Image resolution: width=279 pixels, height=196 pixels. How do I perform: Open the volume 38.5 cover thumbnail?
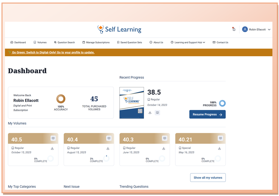click(131, 103)
